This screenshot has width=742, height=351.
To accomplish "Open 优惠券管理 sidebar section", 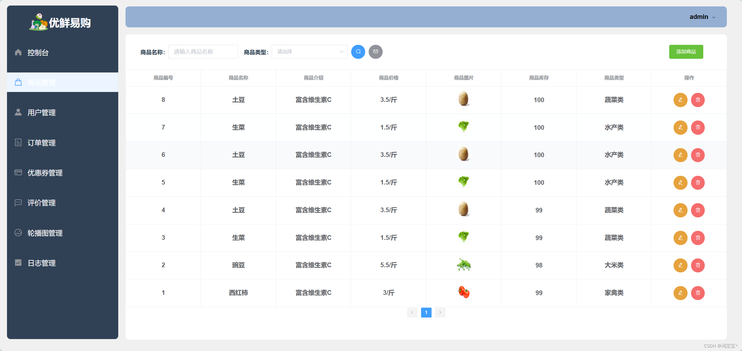I will pyautogui.click(x=45, y=173).
